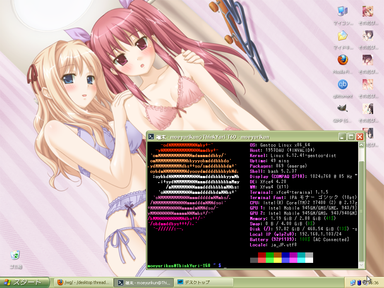The width and height of the screenshot is (384, 288).
Task: Click the 'CPU: Intel(R) Core(TM)2 T7400' line
Action: pos(303,203)
